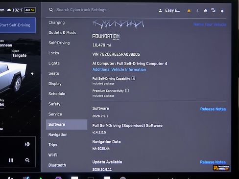239x179 pixels.
Task: Tap the VIN 7G2CEHEE5RA038205 text
Action: tap(116, 54)
